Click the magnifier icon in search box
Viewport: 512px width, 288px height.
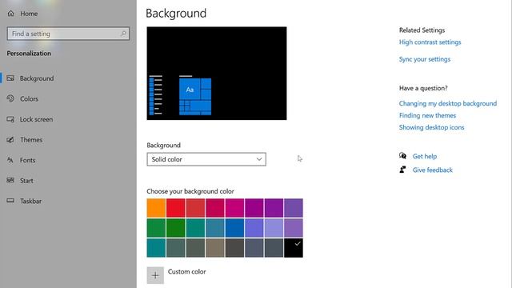(x=123, y=34)
